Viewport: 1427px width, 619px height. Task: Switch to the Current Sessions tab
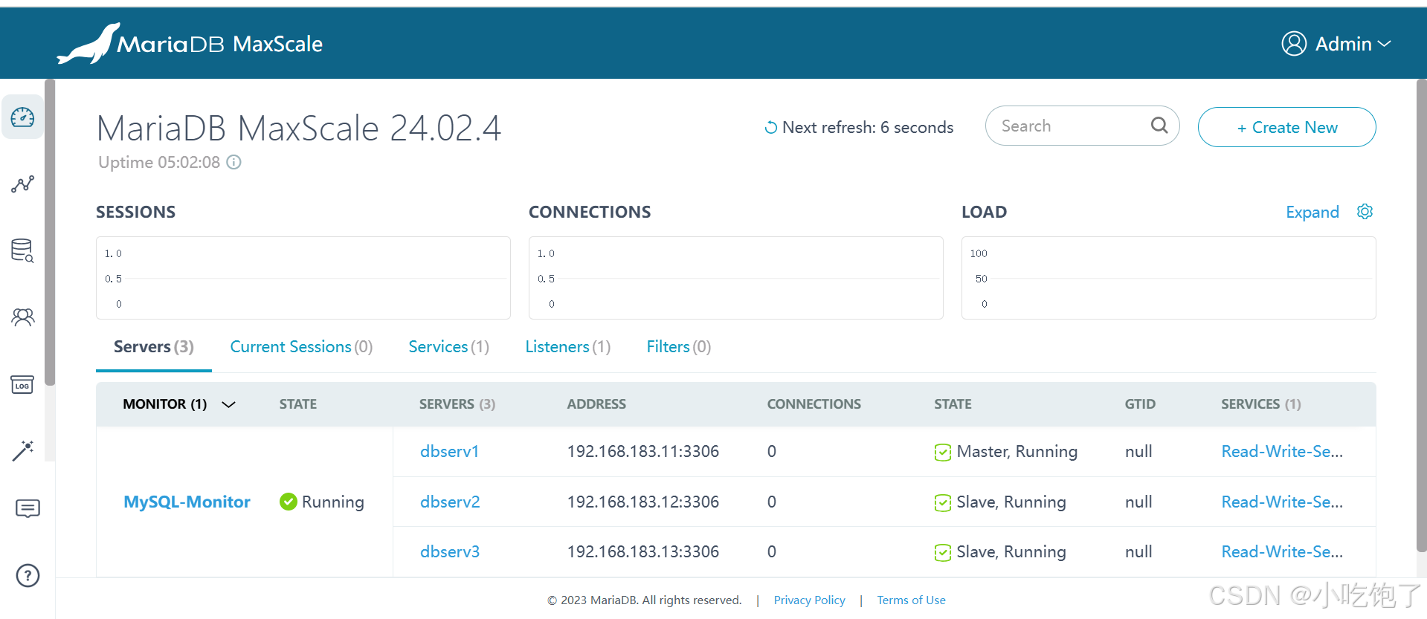click(301, 347)
